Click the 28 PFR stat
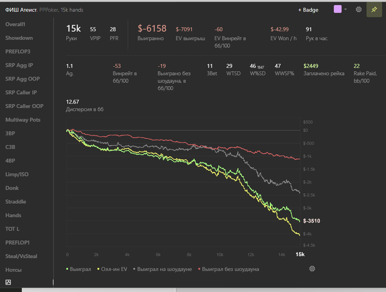Screen dimensions: 386x292 (114, 34)
